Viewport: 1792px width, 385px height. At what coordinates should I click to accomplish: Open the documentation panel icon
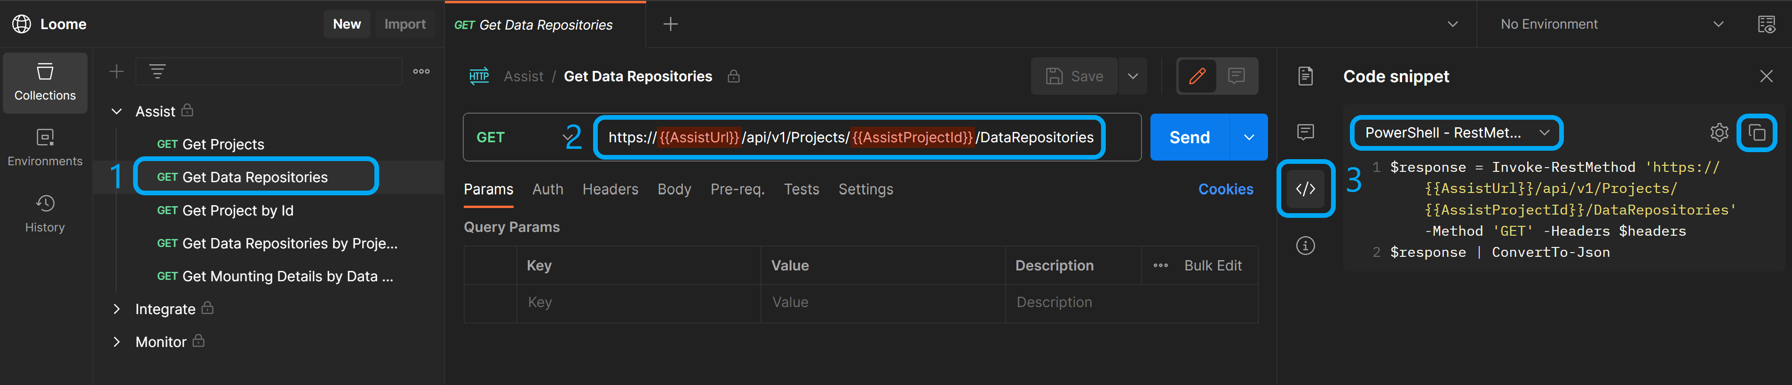(x=1305, y=77)
